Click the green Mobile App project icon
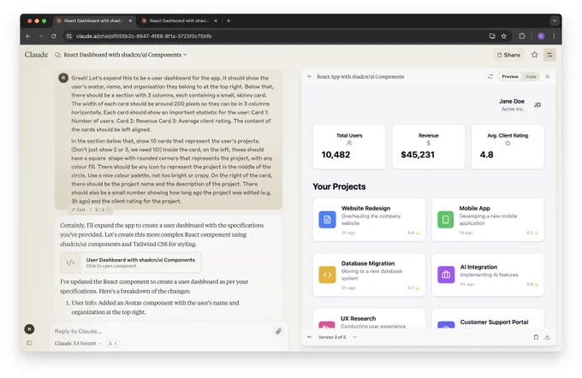 (x=445, y=220)
